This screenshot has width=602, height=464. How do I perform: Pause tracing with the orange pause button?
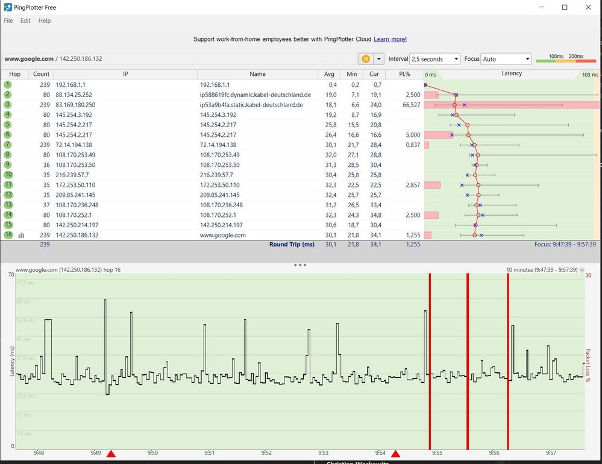pos(365,59)
